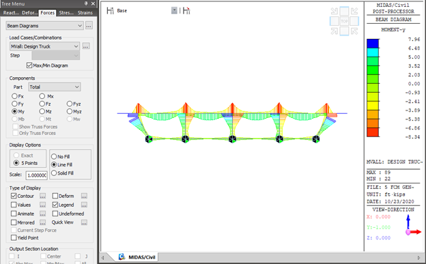
Task: Enable the Mirrored checkbox
Action: click(x=14, y=222)
